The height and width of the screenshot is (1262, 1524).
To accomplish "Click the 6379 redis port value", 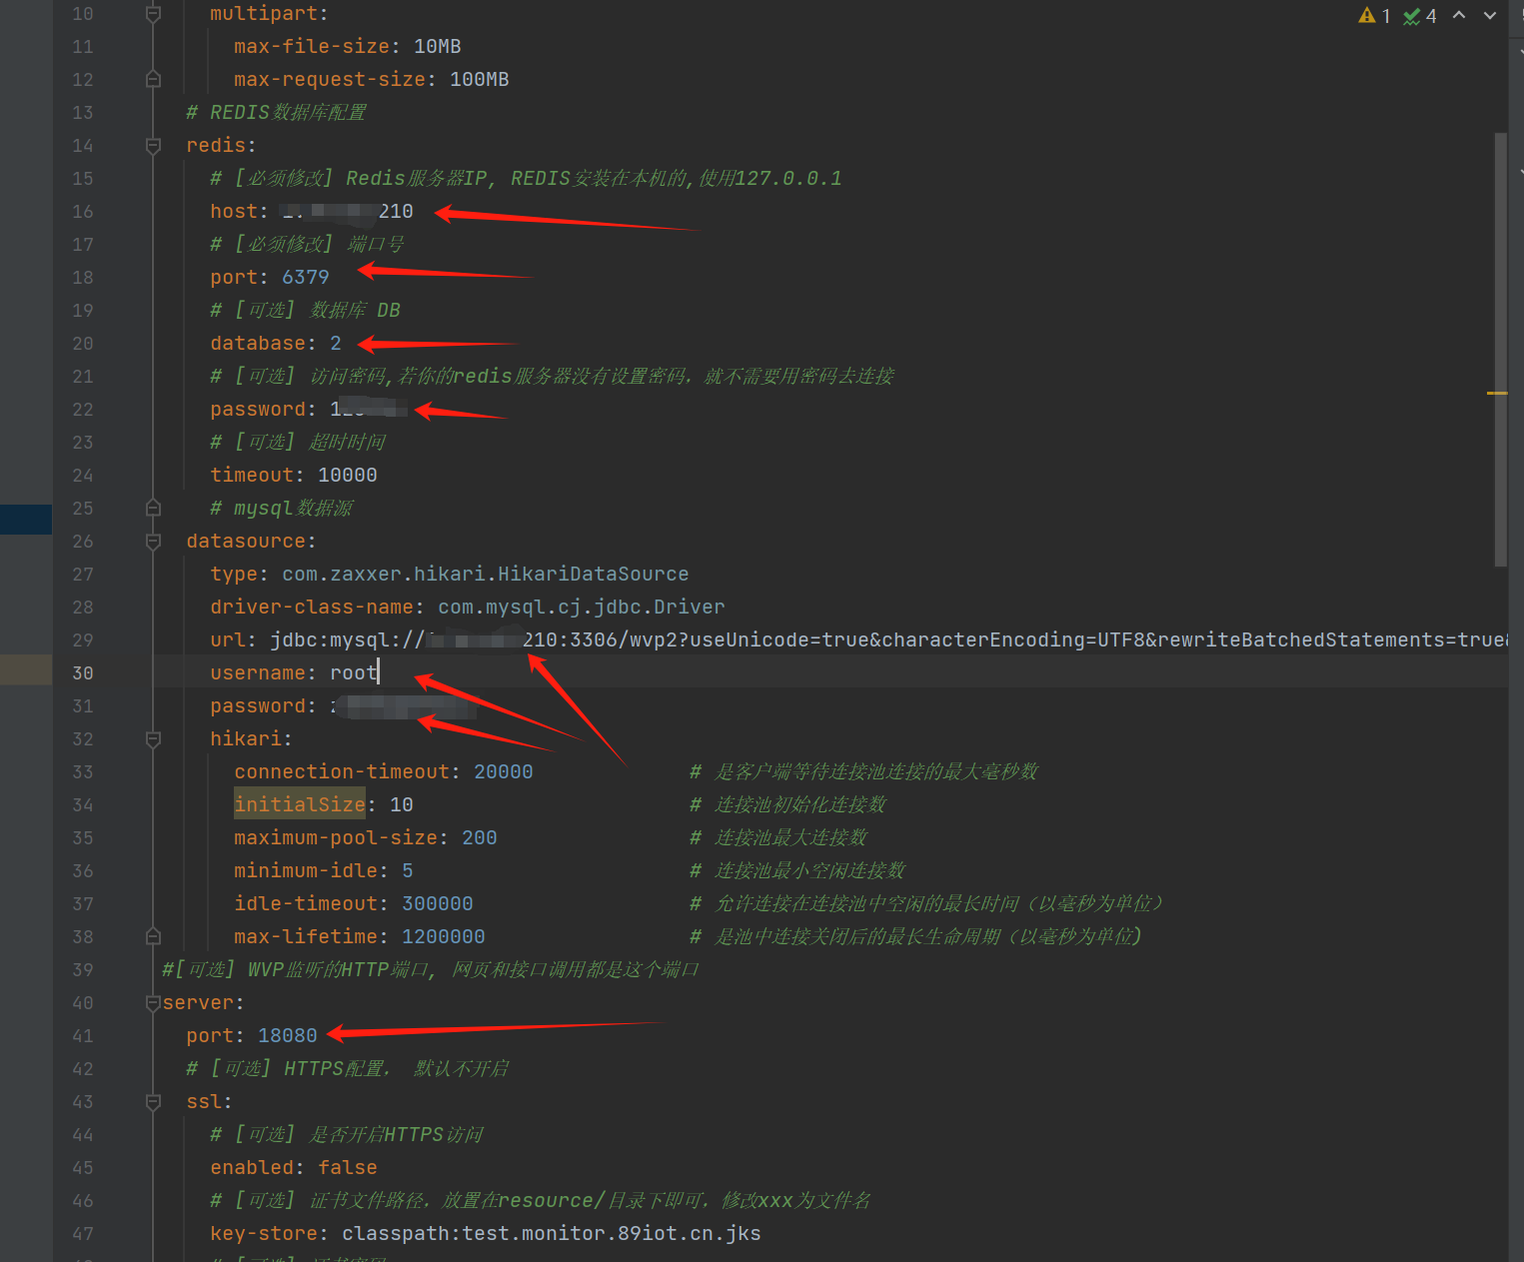I will click(x=306, y=278).
